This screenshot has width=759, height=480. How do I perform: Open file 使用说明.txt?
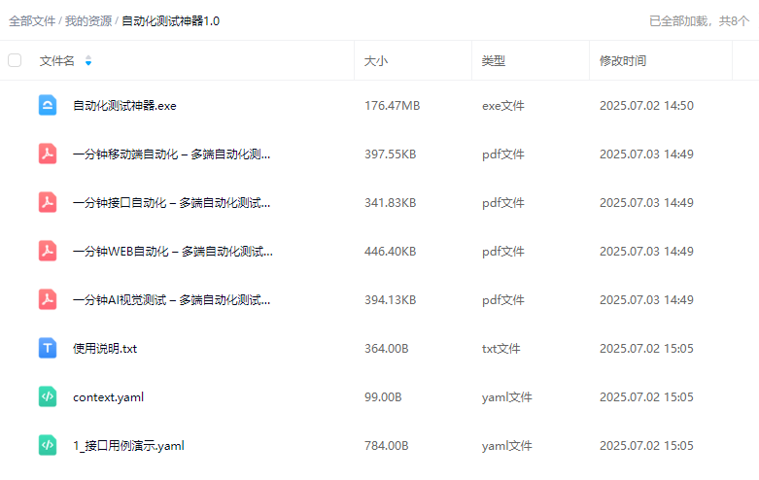105,349
